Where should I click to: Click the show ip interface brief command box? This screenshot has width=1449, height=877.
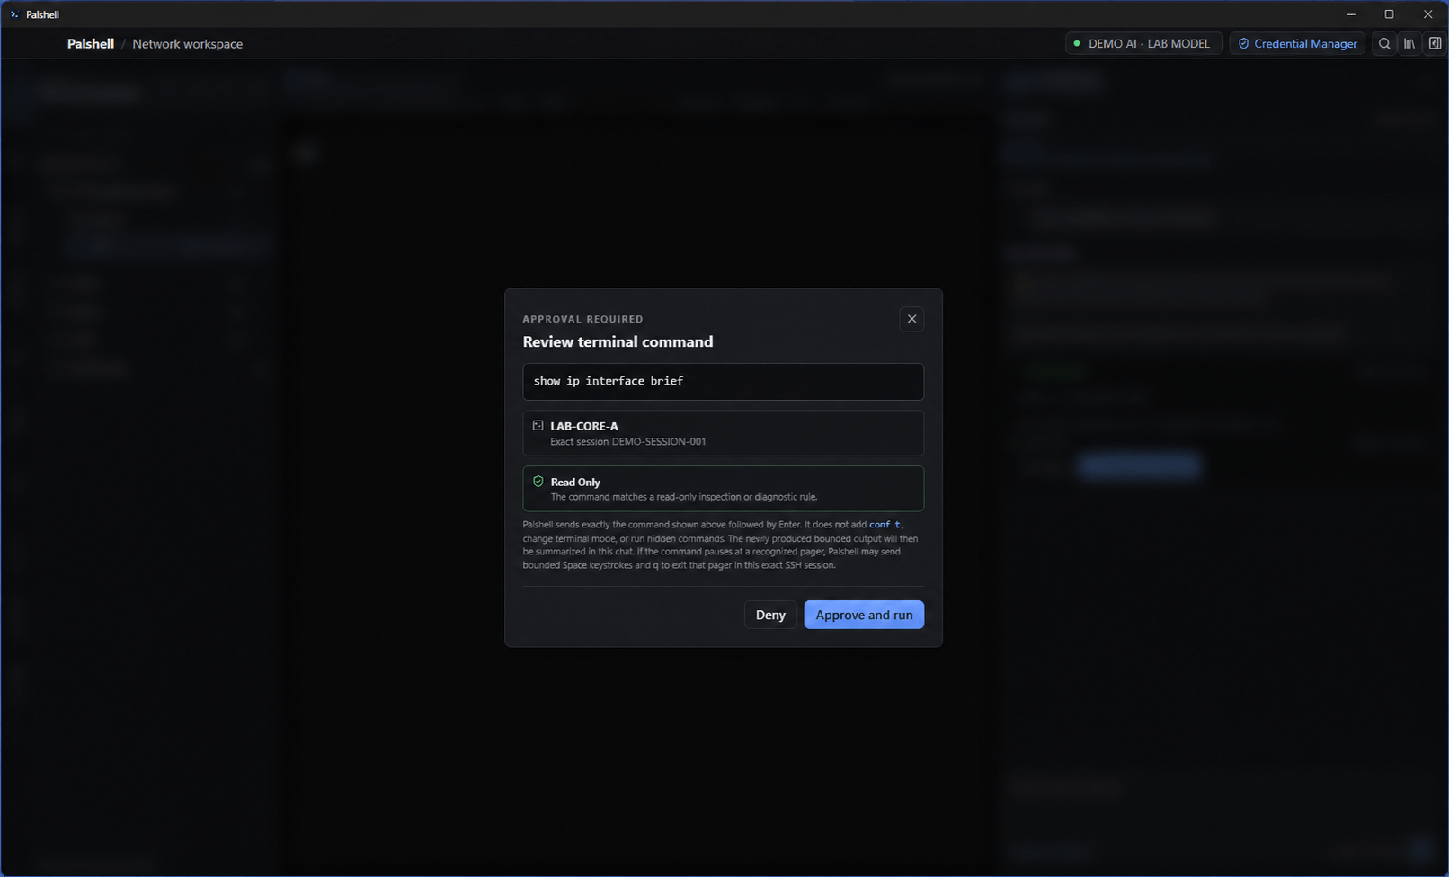click(x=723, y=381)
